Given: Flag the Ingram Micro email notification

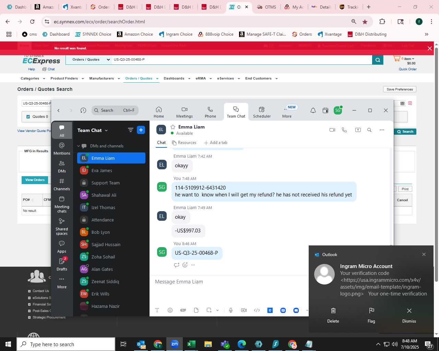Looking at the screenshot, I should [x=371, y=315].
